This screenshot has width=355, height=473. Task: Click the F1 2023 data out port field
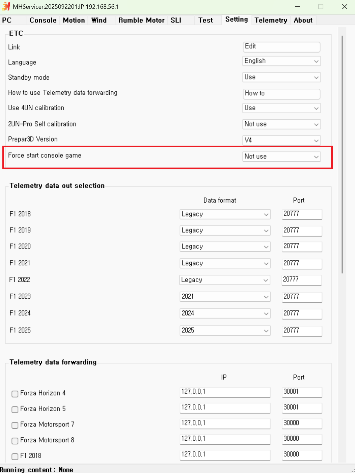coord(302,297)
